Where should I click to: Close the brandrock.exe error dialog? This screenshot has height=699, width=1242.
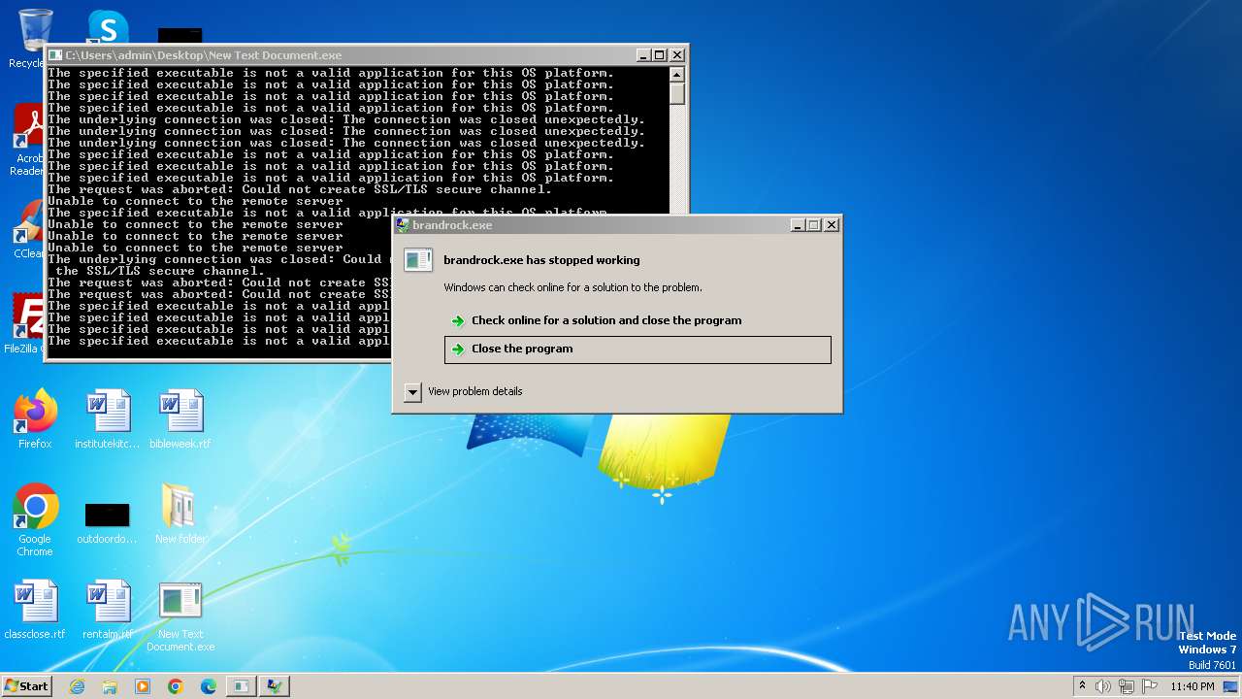[x=832, y=224]
